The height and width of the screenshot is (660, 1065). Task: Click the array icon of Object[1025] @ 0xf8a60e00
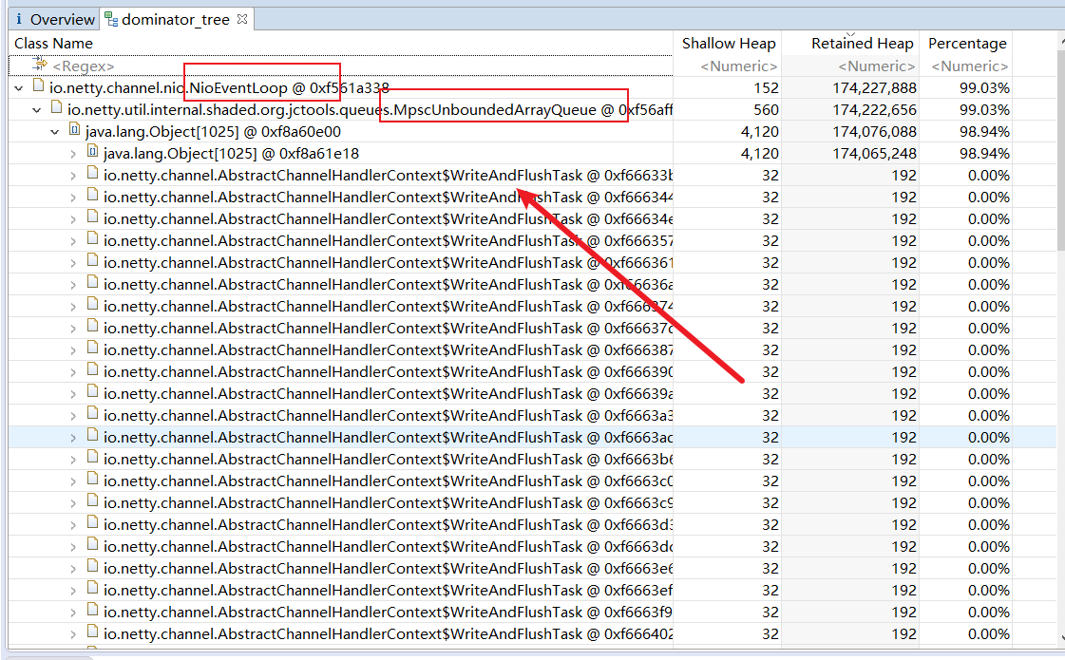click(75, 131)
